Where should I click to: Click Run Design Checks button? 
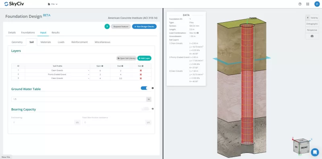click(x=144, y=27)
